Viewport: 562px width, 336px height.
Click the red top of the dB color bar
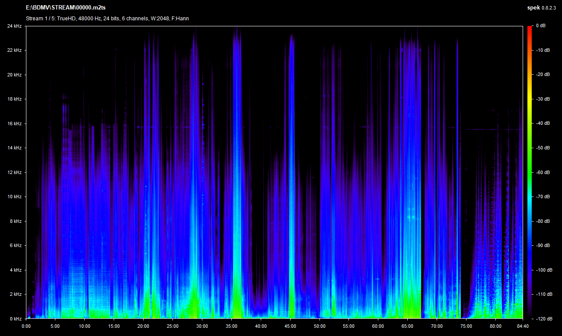coord(530,29)
